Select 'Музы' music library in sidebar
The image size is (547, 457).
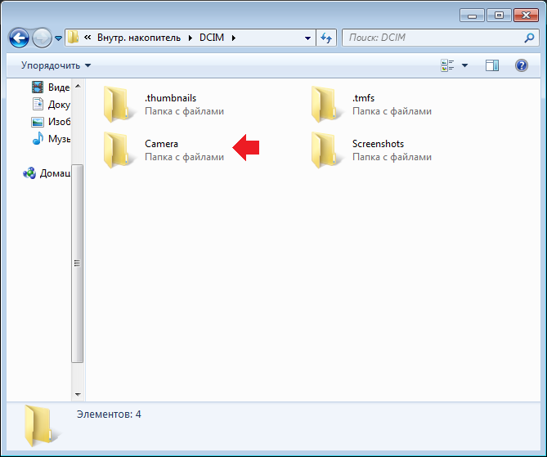click(51, 139)
